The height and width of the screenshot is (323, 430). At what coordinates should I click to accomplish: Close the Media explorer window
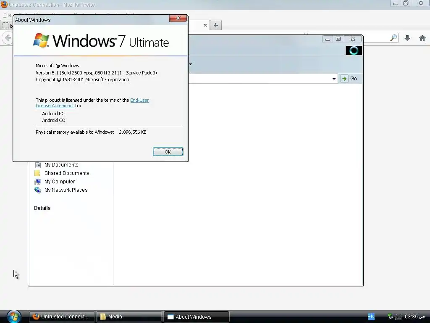(353, 39)
